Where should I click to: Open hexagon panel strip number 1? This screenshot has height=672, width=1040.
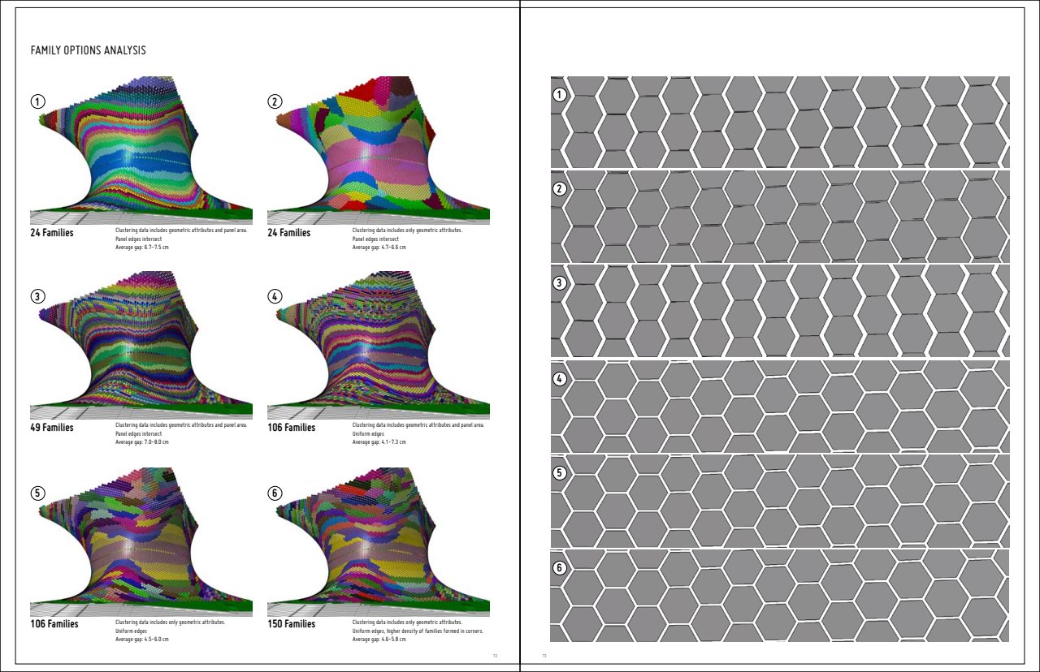780,122
